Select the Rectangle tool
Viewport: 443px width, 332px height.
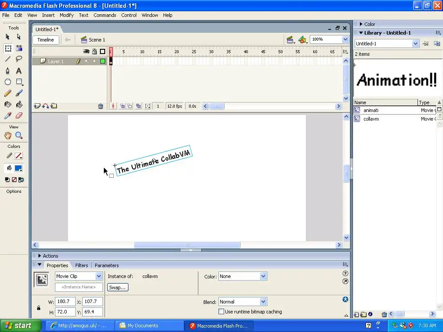click(x=19, y=82)
